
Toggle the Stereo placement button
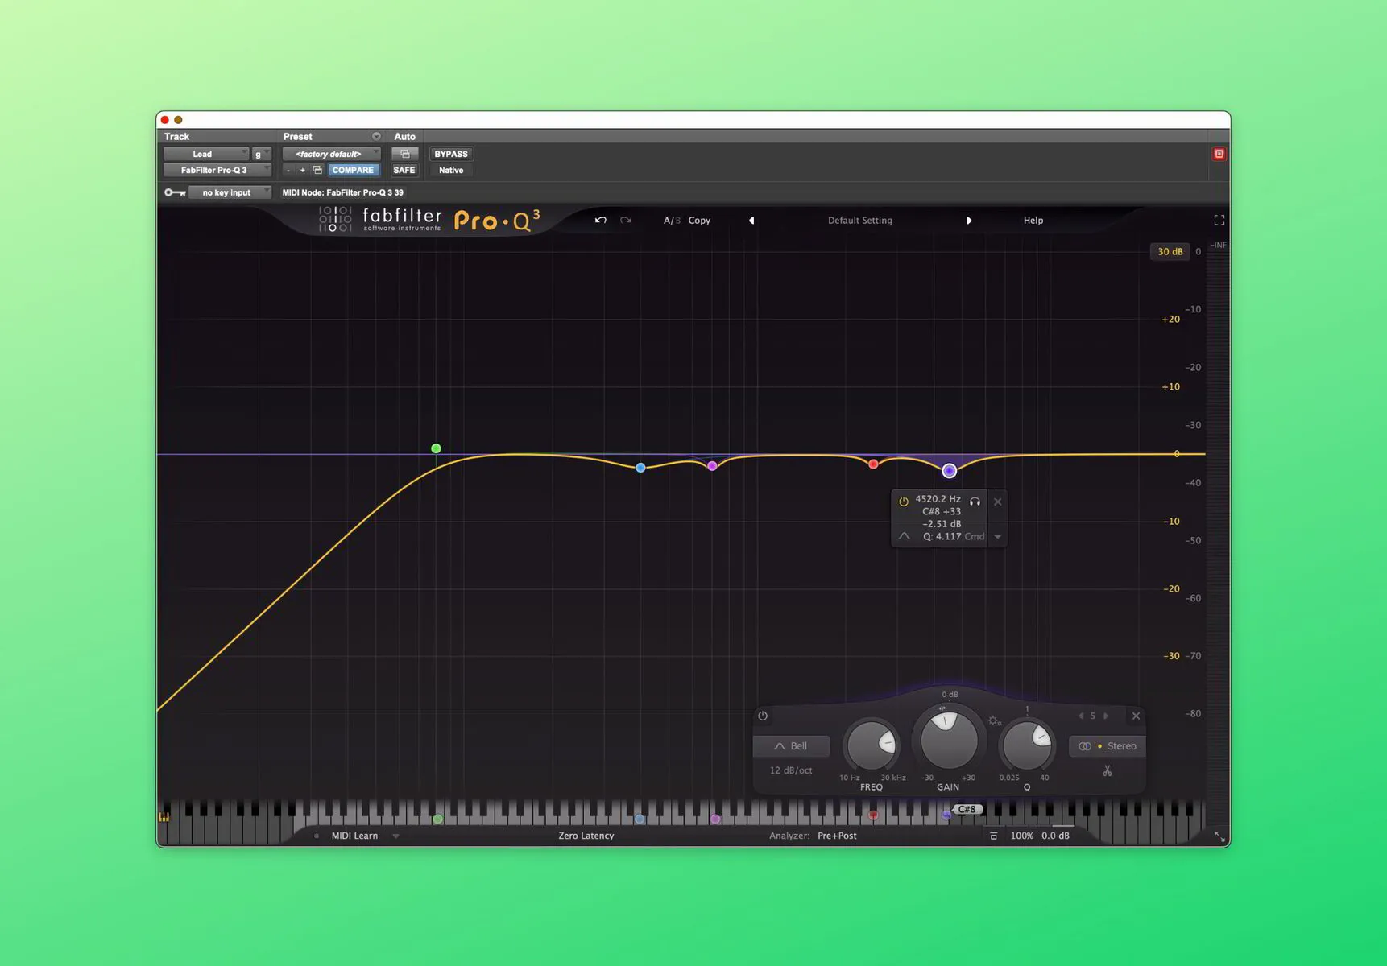pos(1108,746)
